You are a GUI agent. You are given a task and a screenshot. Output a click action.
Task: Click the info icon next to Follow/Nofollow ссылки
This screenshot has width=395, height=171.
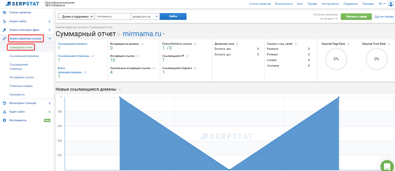[195, 44]
